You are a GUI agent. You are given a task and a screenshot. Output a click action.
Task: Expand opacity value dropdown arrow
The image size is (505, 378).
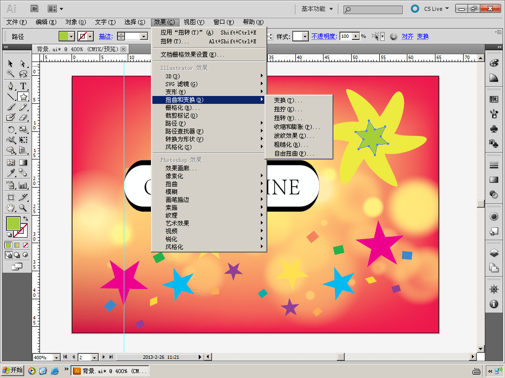tap(356, 36)
